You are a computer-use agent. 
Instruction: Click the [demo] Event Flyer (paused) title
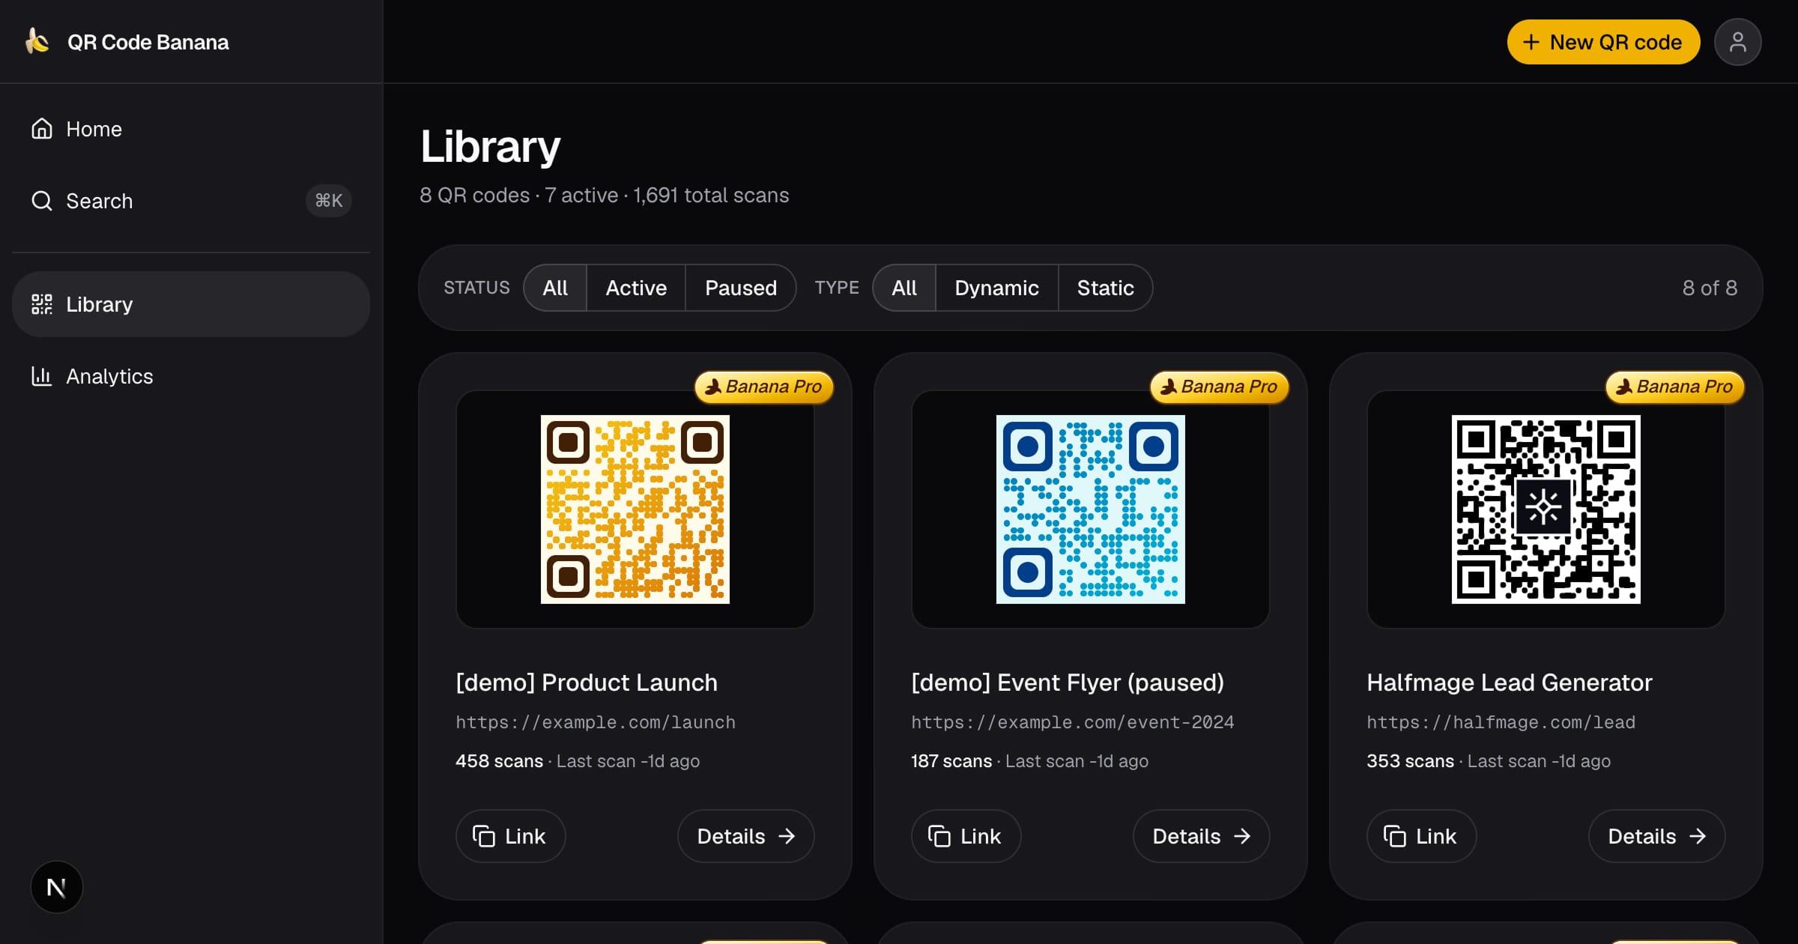coord(1068,683)
